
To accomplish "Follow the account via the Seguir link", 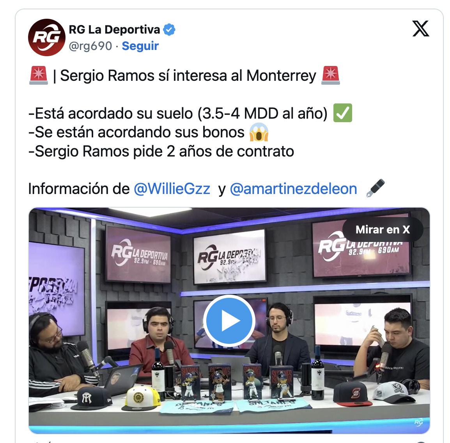I will tap(140, 46).
